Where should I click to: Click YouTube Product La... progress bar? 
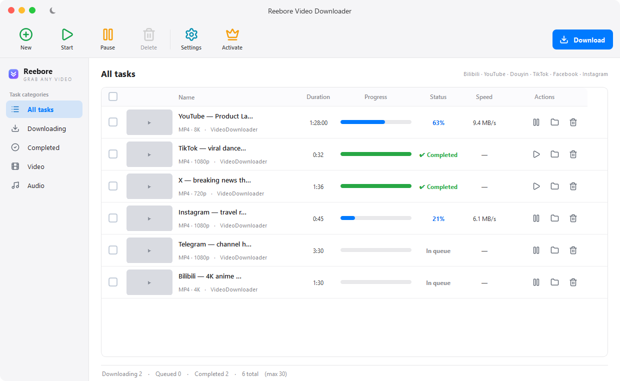click(x=376, y=122)
